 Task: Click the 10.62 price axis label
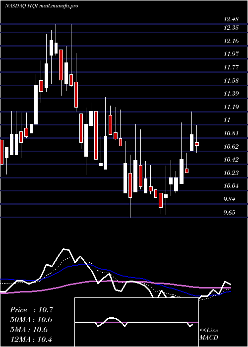click(231, 147)
